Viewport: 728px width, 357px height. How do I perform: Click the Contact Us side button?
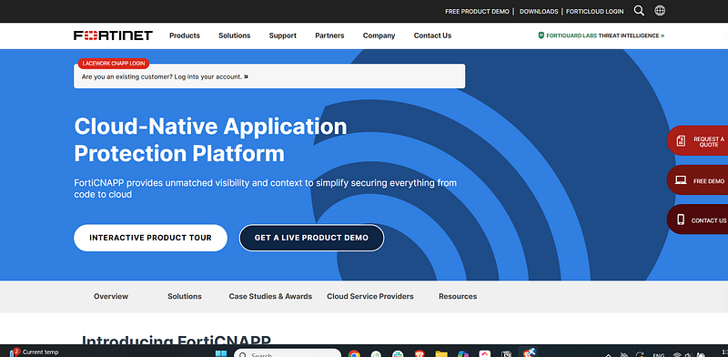(x=697, y=219)
